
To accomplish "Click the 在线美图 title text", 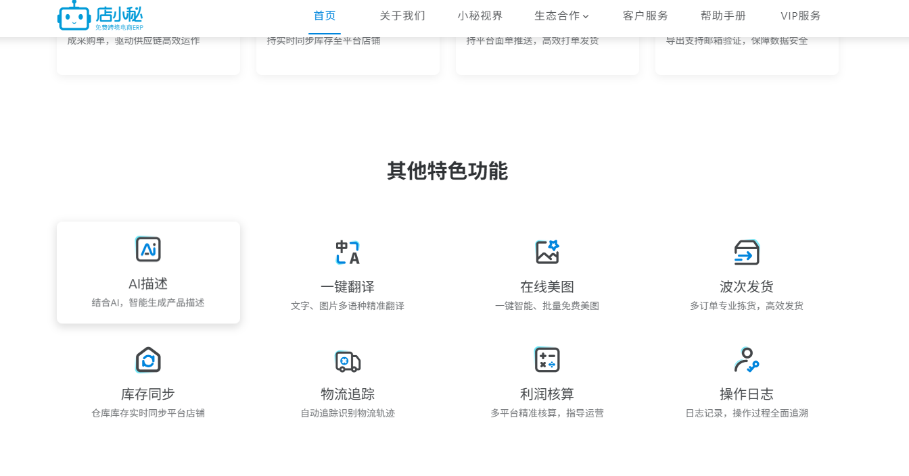I will pyautogui.click(x=547, y=286).
